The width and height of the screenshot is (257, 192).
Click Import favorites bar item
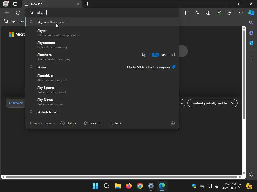pyautogui.click(x=14, y=21)
